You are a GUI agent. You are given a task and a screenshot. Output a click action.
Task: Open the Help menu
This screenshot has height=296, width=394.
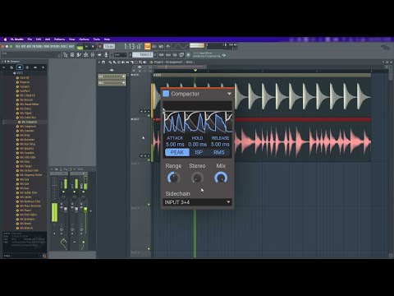pyautogui.click(x=107, y=39)
